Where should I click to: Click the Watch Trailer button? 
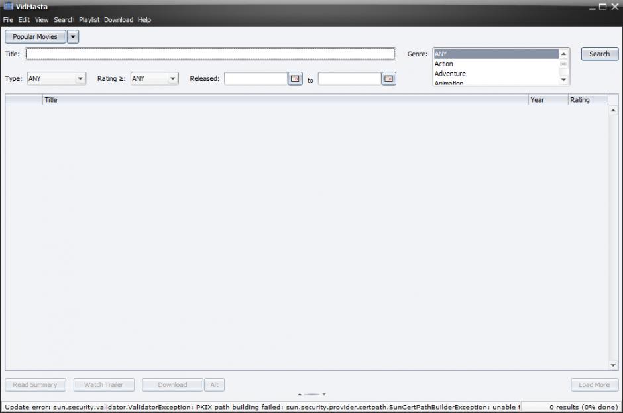click(103, 384)
